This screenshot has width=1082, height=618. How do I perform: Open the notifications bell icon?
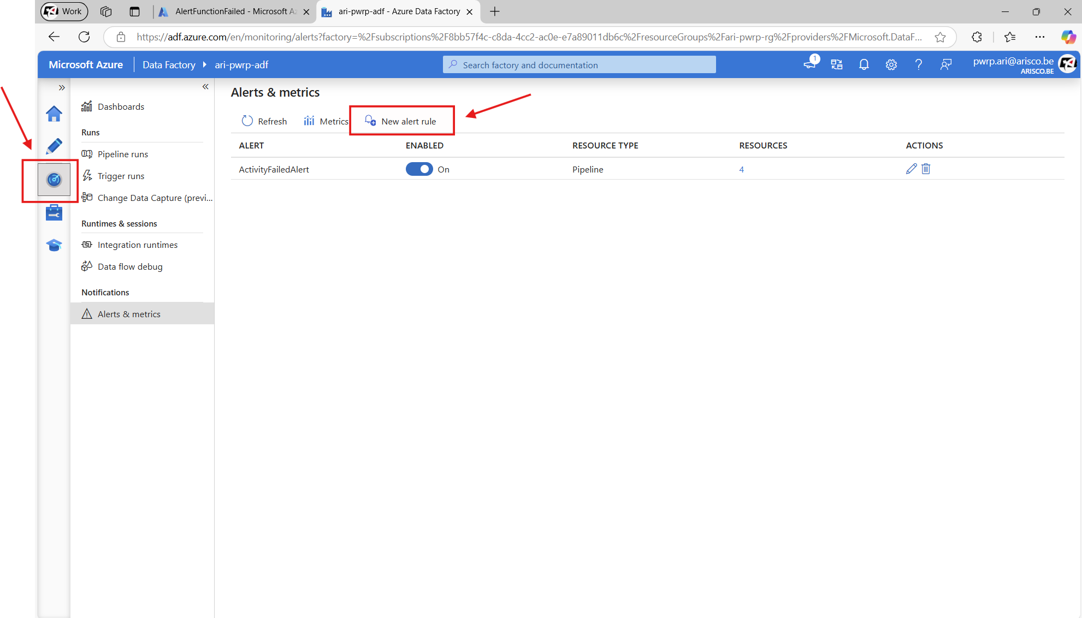[864, 65]
